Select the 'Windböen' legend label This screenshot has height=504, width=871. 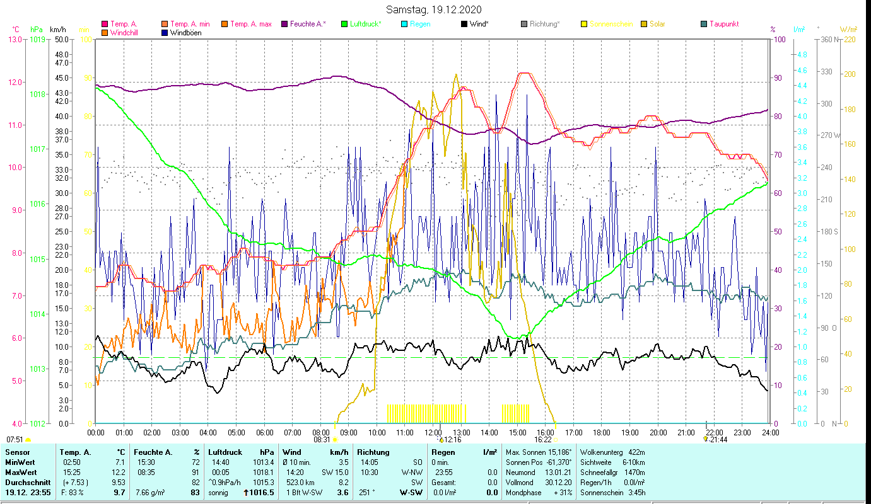point(186,33)
